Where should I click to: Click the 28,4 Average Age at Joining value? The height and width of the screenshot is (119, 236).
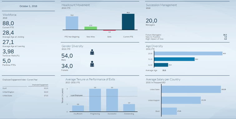coord(8,33)
